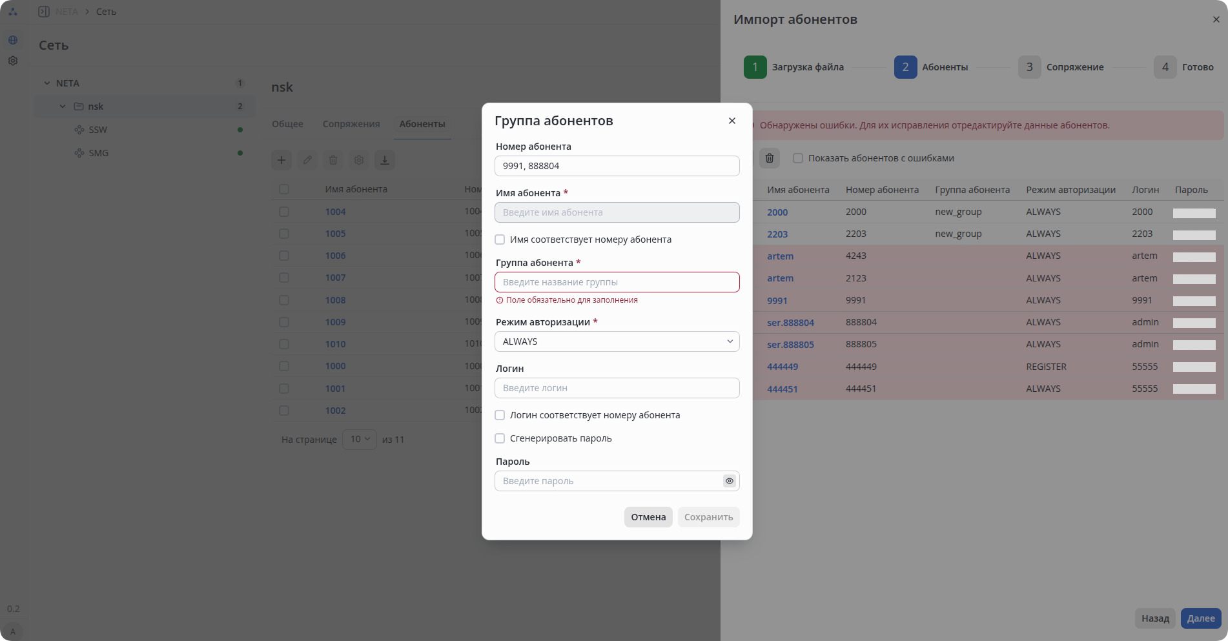This screenshot has height=641, width=1228.
Task: Click the 'Группа абонента' input field
Action: coord(617,282)
